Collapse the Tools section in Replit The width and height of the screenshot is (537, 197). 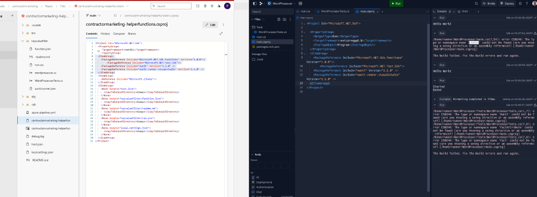(x=252, y=155)
